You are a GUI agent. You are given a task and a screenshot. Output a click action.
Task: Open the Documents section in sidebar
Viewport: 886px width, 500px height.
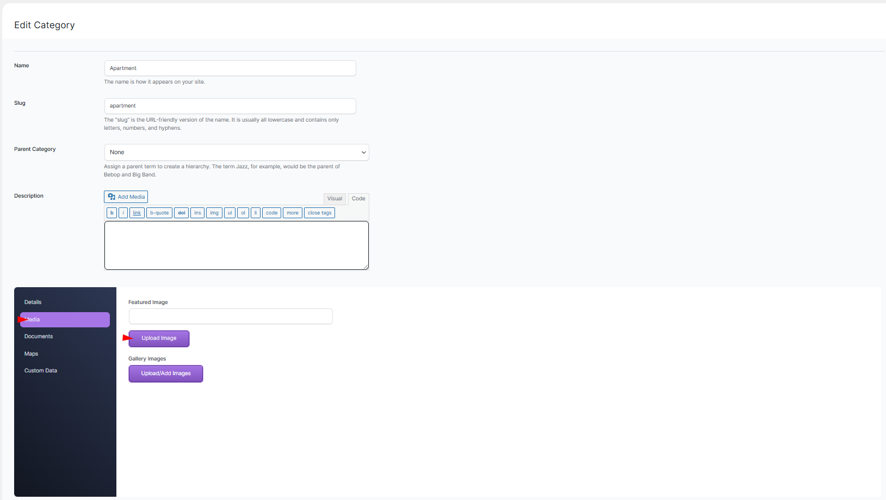click(39, 337)
